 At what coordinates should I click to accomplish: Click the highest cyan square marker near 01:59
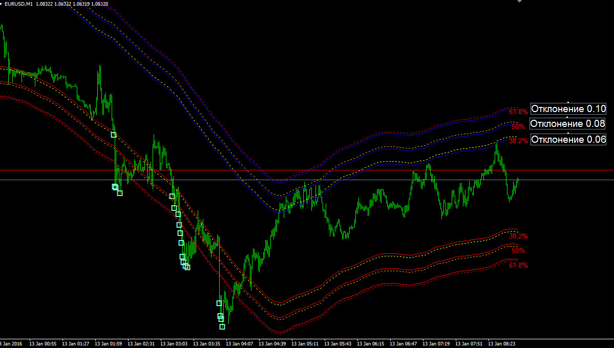pos(114,135)
